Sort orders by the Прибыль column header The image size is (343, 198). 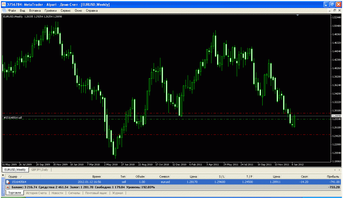pos(333,176)
